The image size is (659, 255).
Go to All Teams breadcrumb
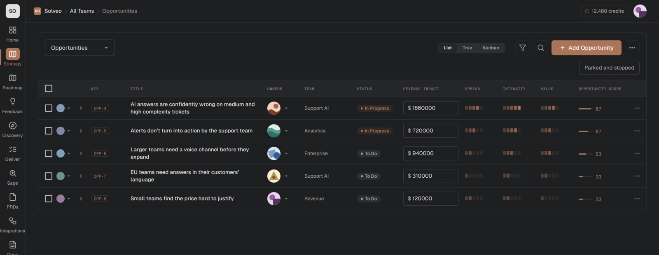[x=82, y=11]
